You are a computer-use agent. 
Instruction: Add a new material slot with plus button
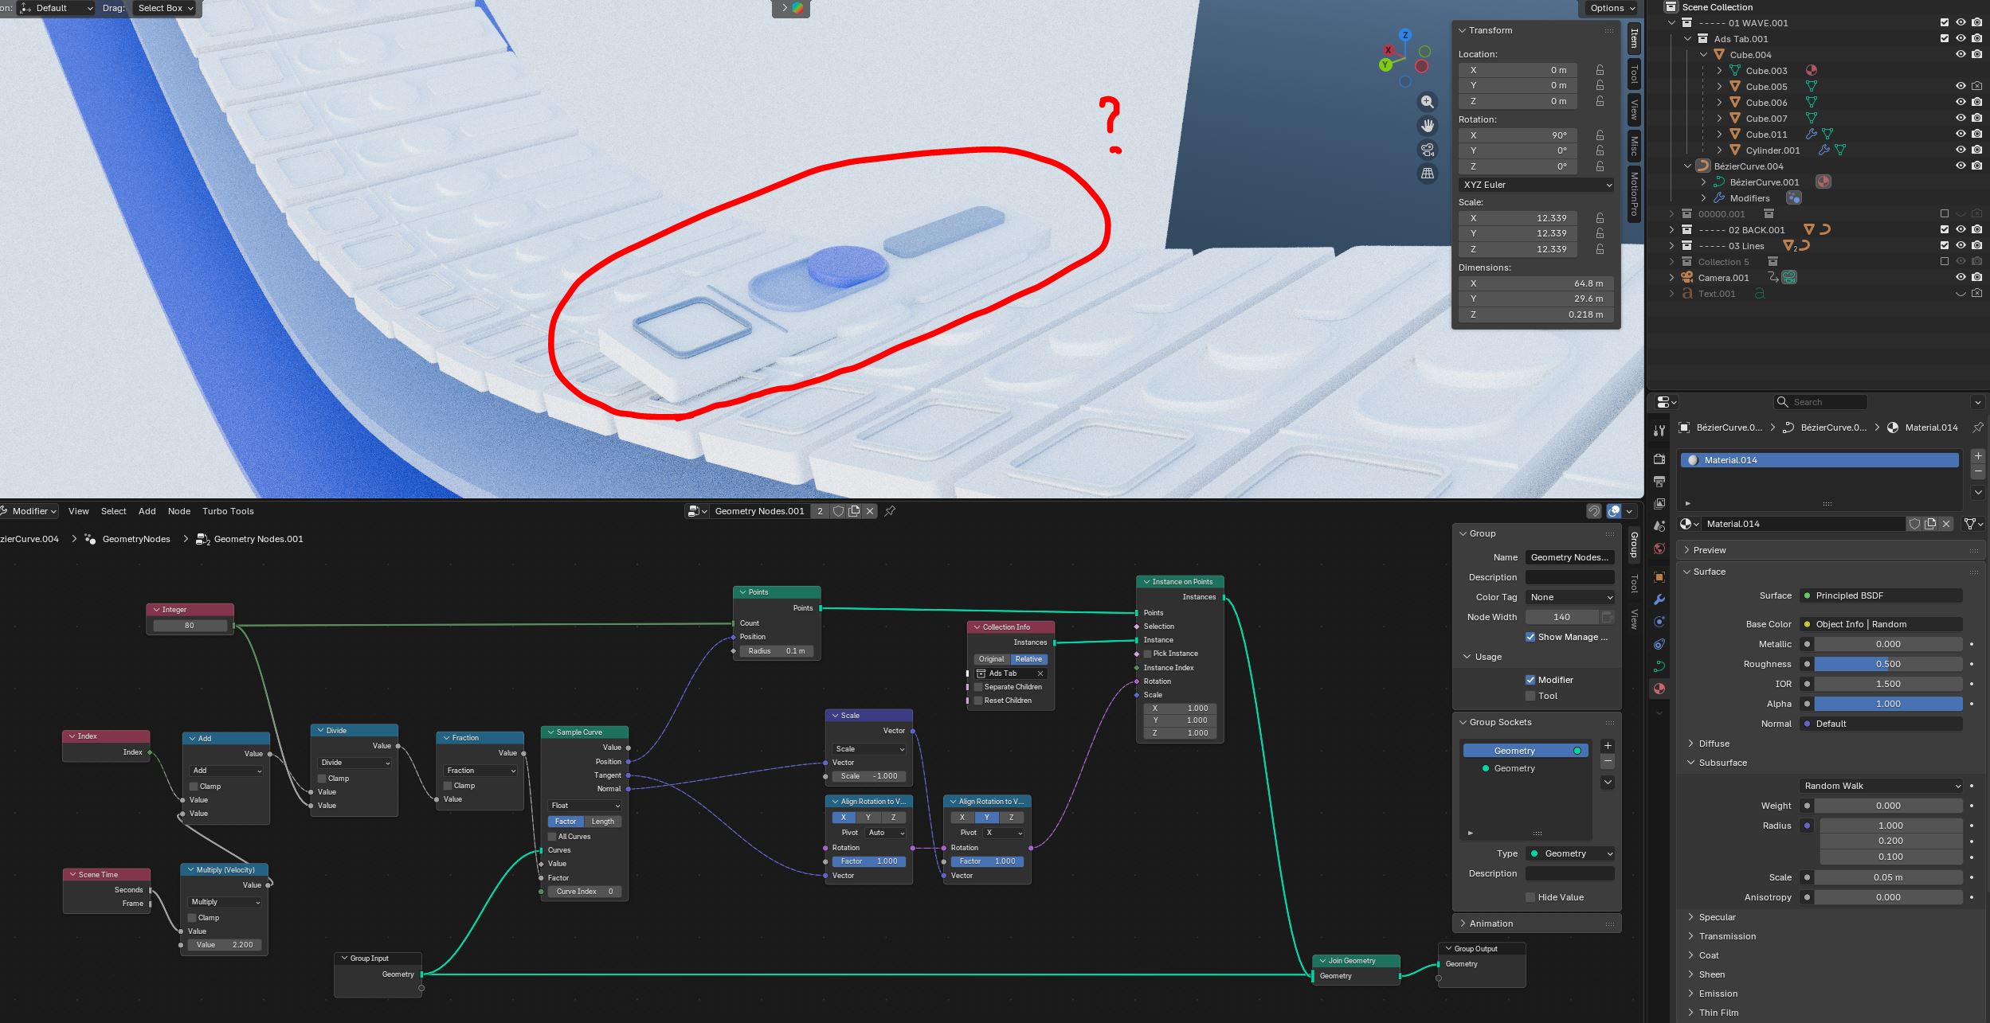(x=1978, y=456)
